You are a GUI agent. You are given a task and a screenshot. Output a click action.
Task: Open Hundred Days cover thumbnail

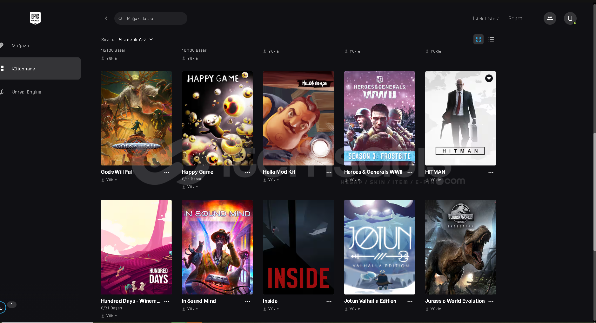click(136, 247)
